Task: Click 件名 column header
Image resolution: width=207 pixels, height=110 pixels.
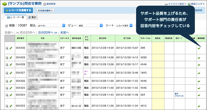Action: pyautogui.click(x=42, y=38)
